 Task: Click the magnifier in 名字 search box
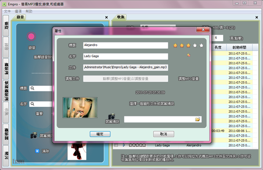[32, 104]
